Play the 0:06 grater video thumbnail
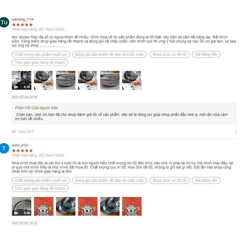The image size is (242, 242). click(x=22, y=206)
